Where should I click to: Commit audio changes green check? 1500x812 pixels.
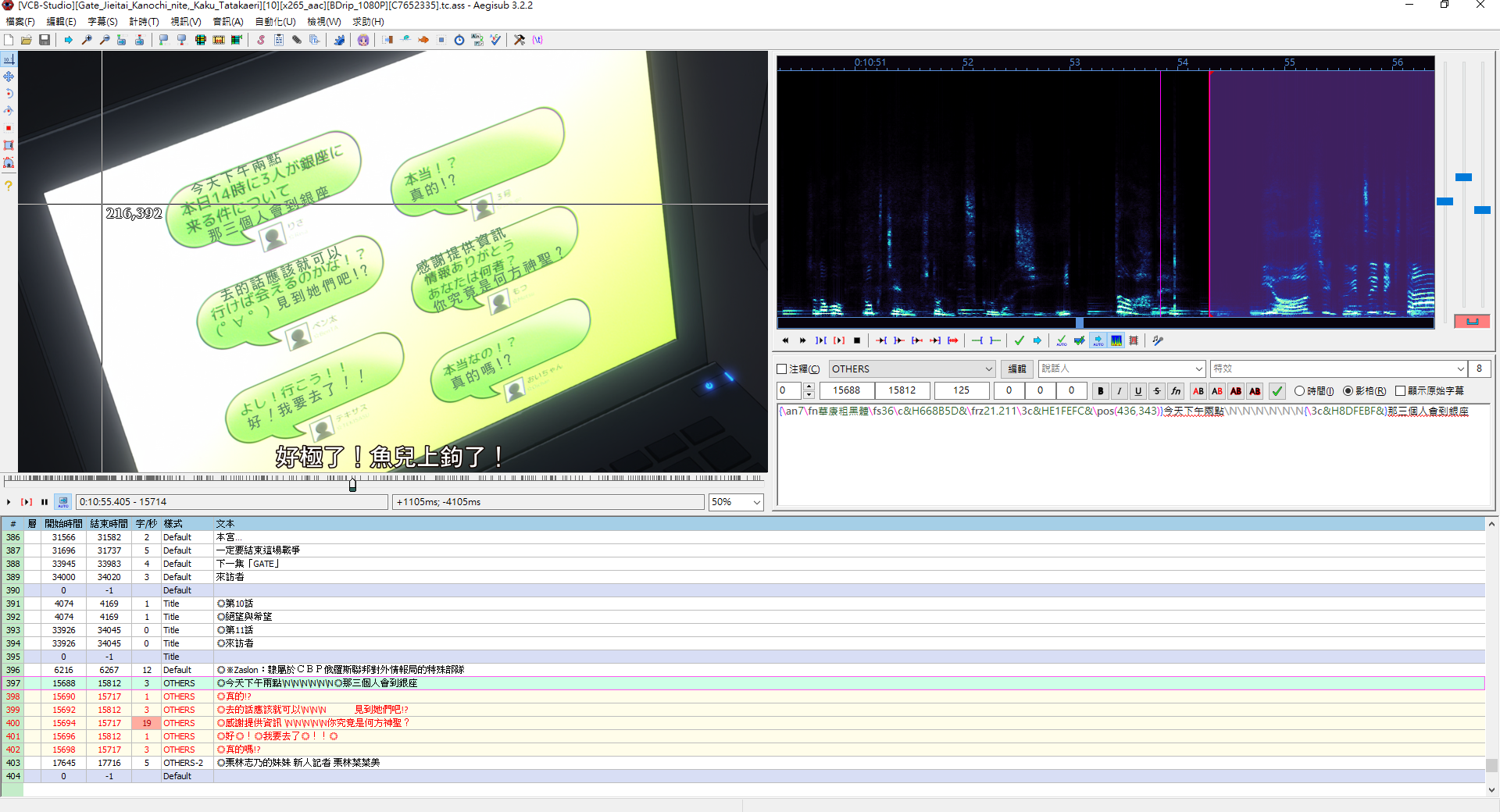tap(1019, 340)
